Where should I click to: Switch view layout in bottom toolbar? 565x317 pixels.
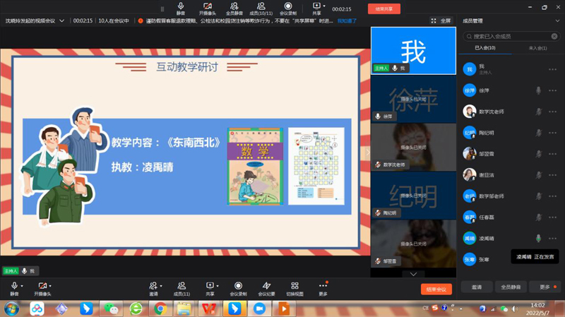pyautogui.click(x=295, y=289)
